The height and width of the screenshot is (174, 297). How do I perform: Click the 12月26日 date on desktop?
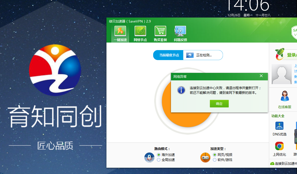[x=234, y=15]
